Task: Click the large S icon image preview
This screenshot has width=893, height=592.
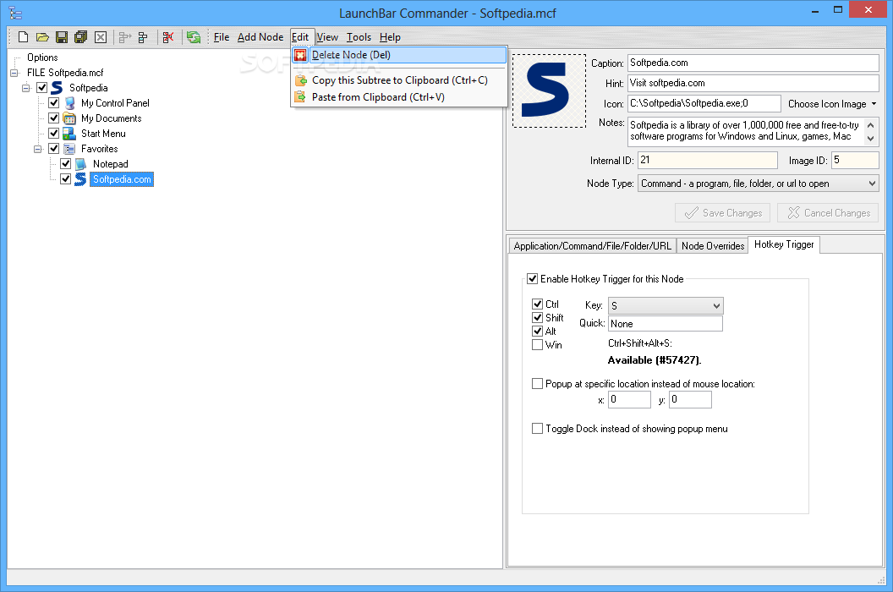Action: [x=549, y=90]
